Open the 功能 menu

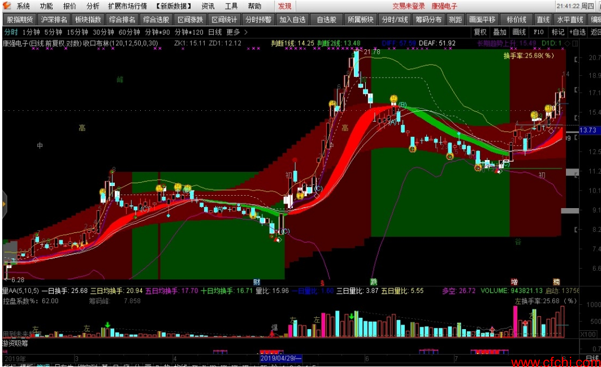[46, 6]
